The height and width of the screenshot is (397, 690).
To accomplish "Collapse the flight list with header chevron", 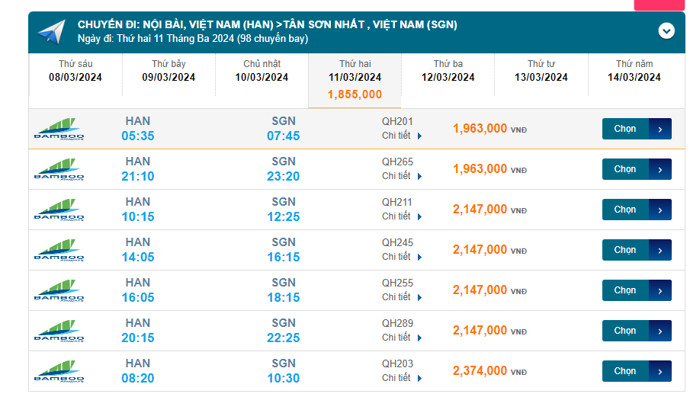I will (x=666, y=31).
